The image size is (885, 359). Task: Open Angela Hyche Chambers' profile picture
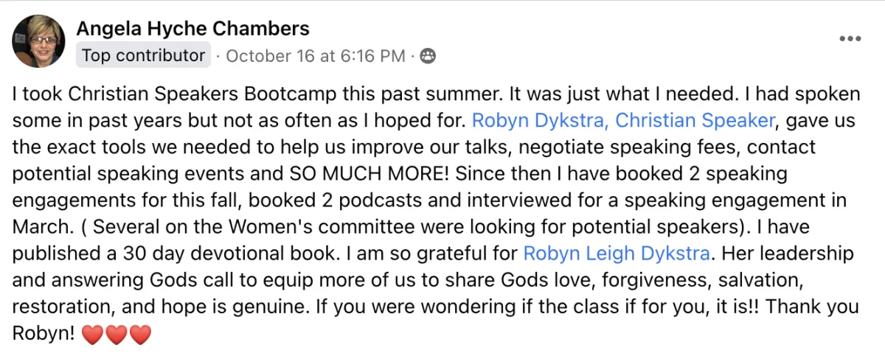[x=38, y=41]
